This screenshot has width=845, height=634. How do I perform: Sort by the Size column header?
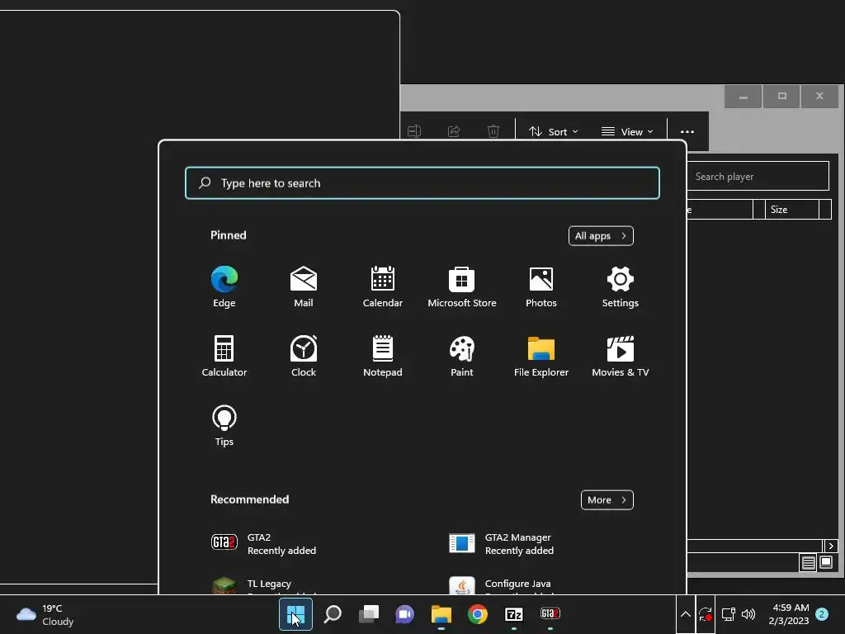[791, 210]
